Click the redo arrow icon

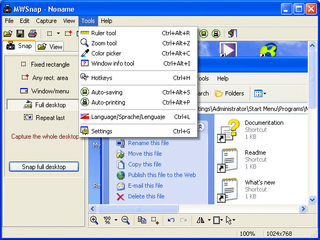pos(183,220)
